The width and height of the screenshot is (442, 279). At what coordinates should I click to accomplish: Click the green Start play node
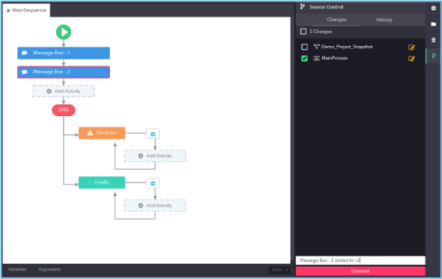click(x=63, y=32)
